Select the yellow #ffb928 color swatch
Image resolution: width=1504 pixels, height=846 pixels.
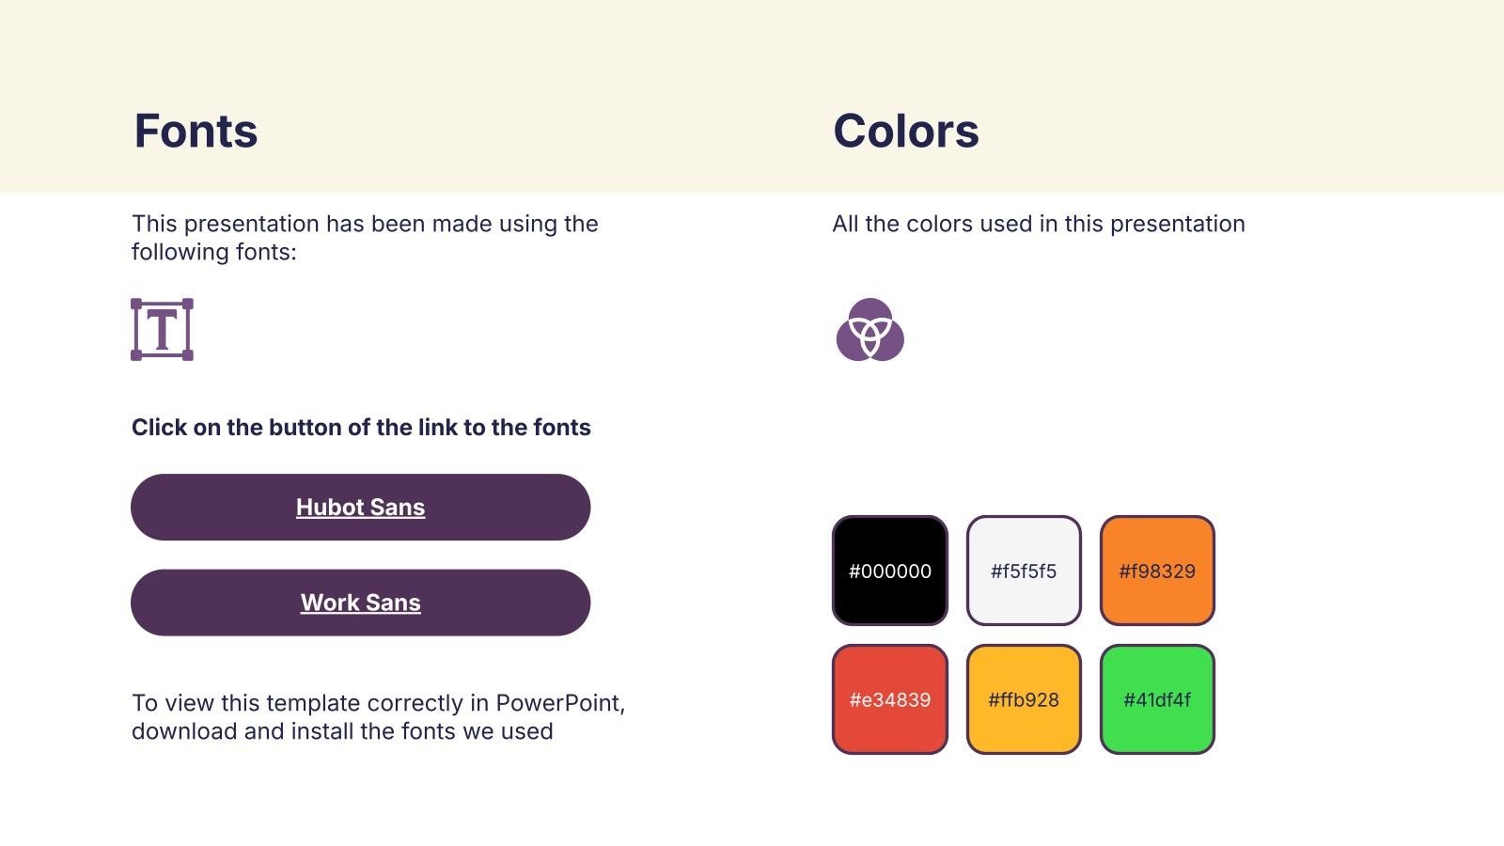pyautogui.click(x=1024, y=699)
